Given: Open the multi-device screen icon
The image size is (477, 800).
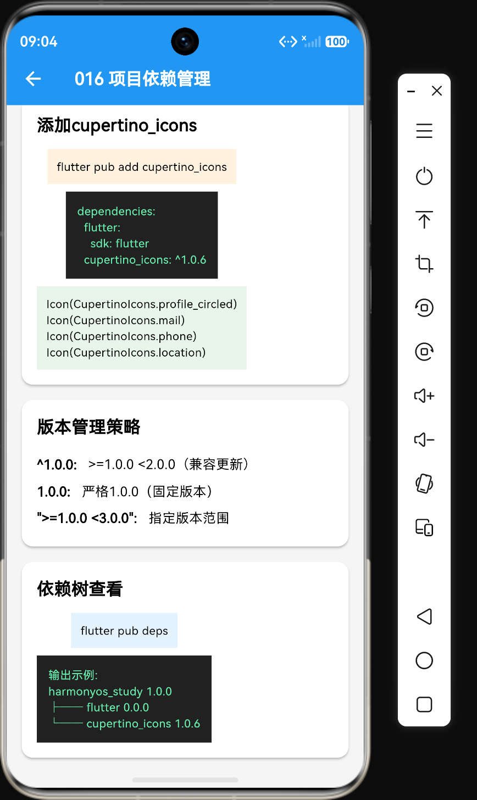Looking at the screenshot, I should point(424,527).
